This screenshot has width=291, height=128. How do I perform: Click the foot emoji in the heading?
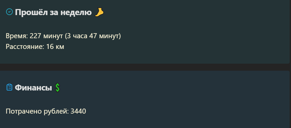pyautogui.click(x=99, y=12)
